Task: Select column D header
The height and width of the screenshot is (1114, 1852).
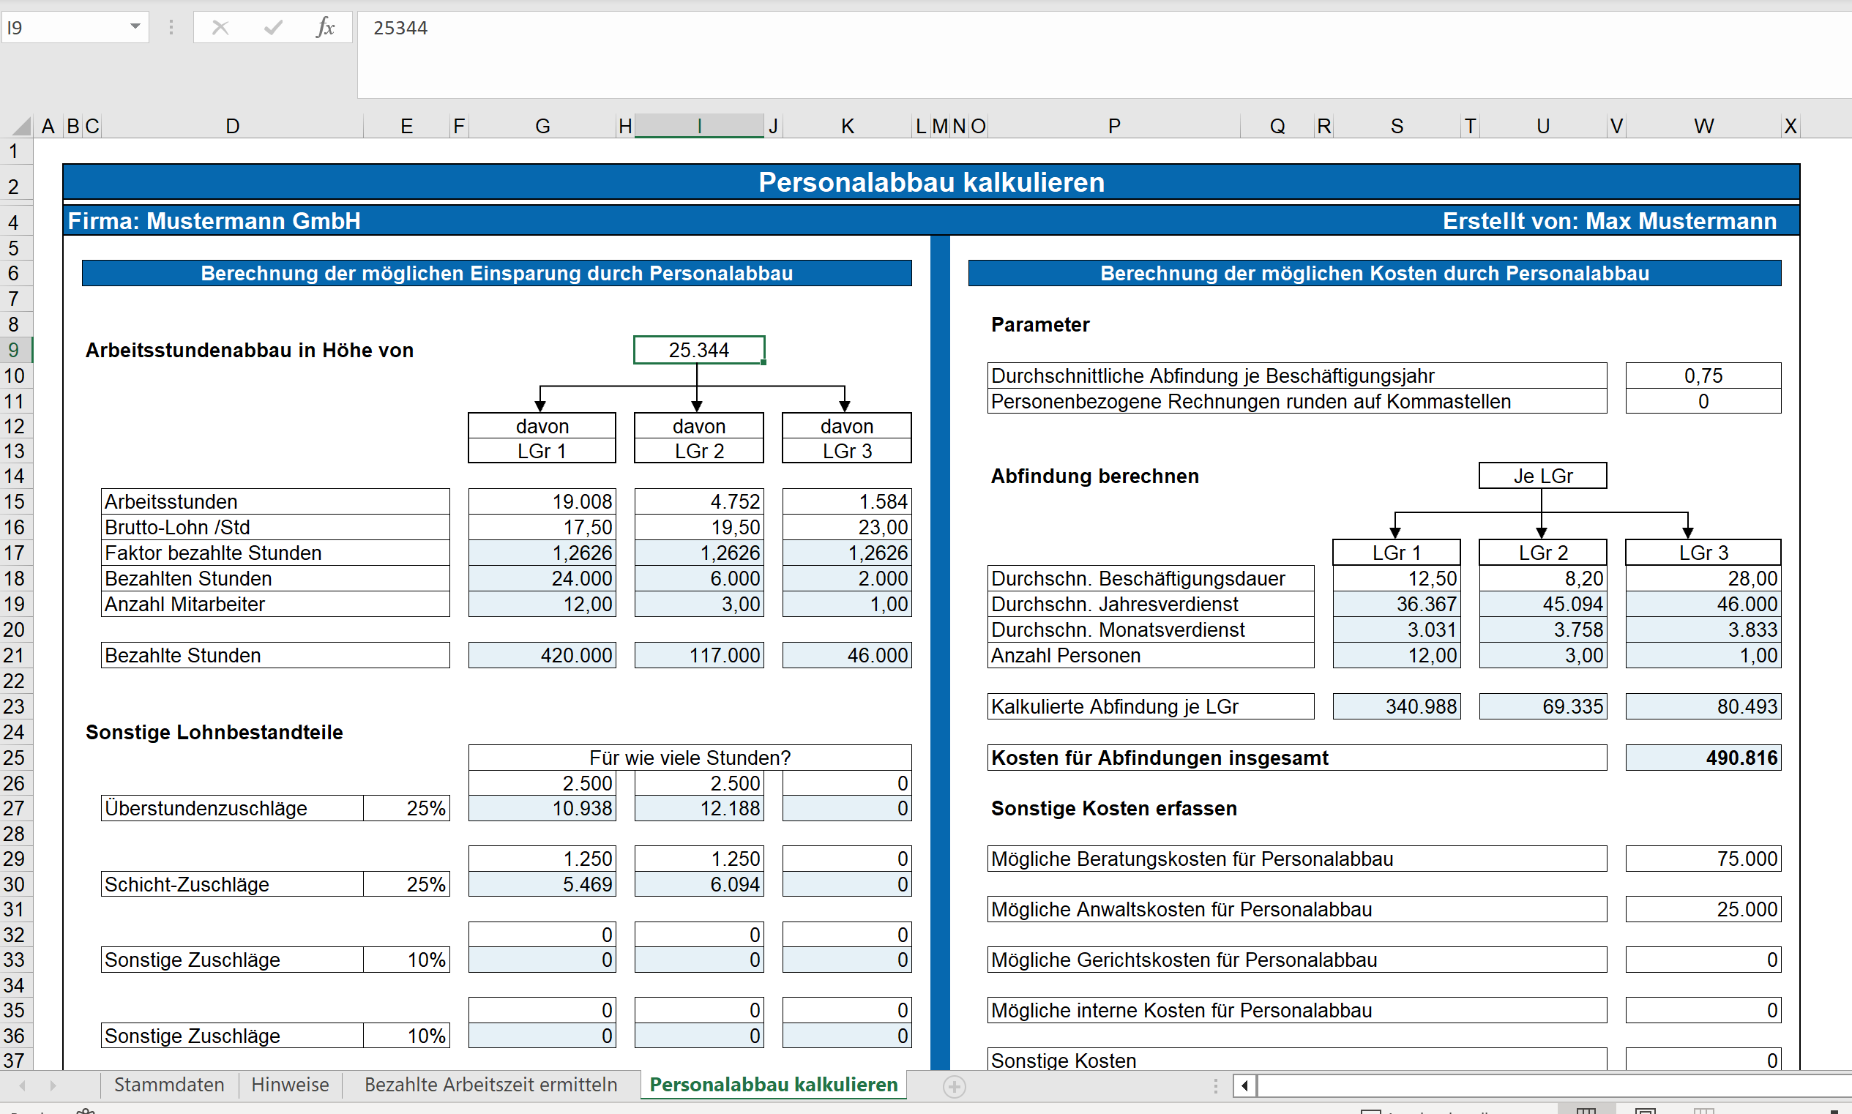Action: (x=232, y=126)
